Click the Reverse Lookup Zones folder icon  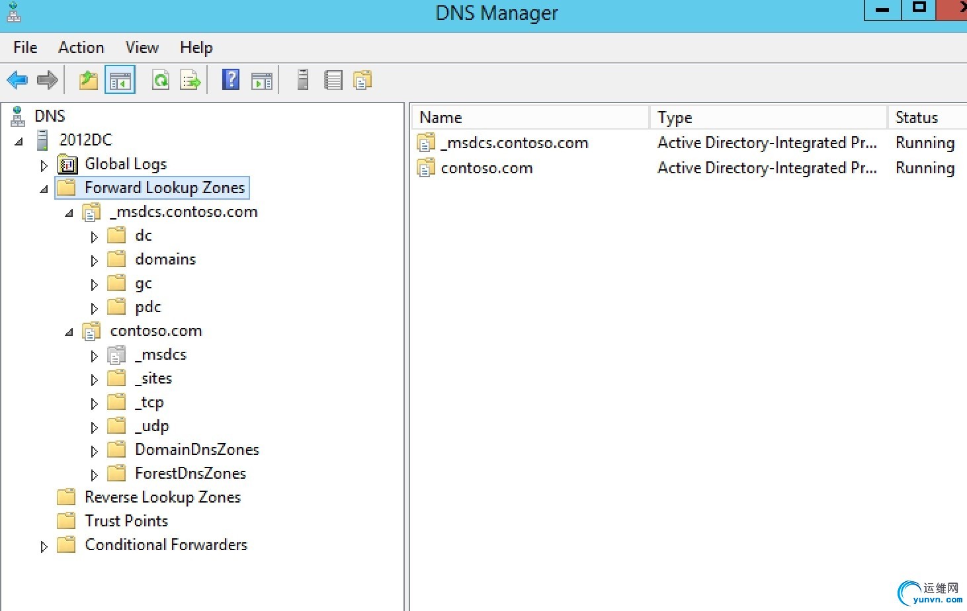tap(66, 497)
